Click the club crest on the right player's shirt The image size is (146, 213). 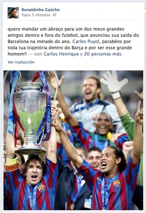116,183
